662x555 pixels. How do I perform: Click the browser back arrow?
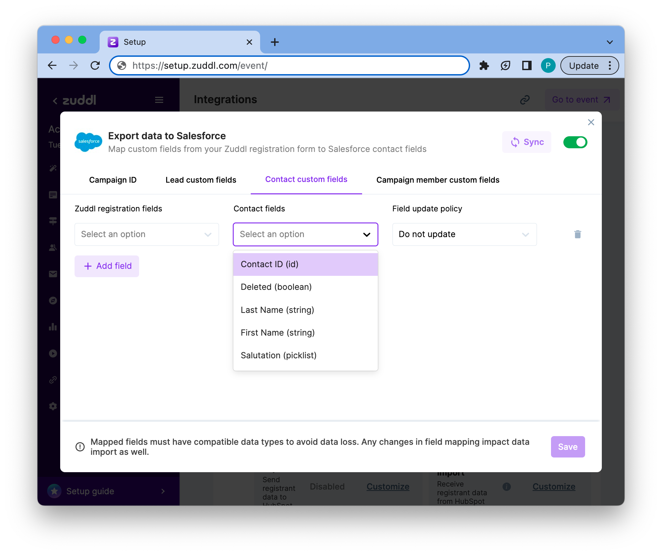click(52, 65)
